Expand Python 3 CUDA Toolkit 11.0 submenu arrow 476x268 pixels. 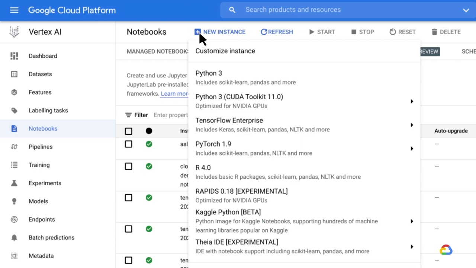pos(412,101)
